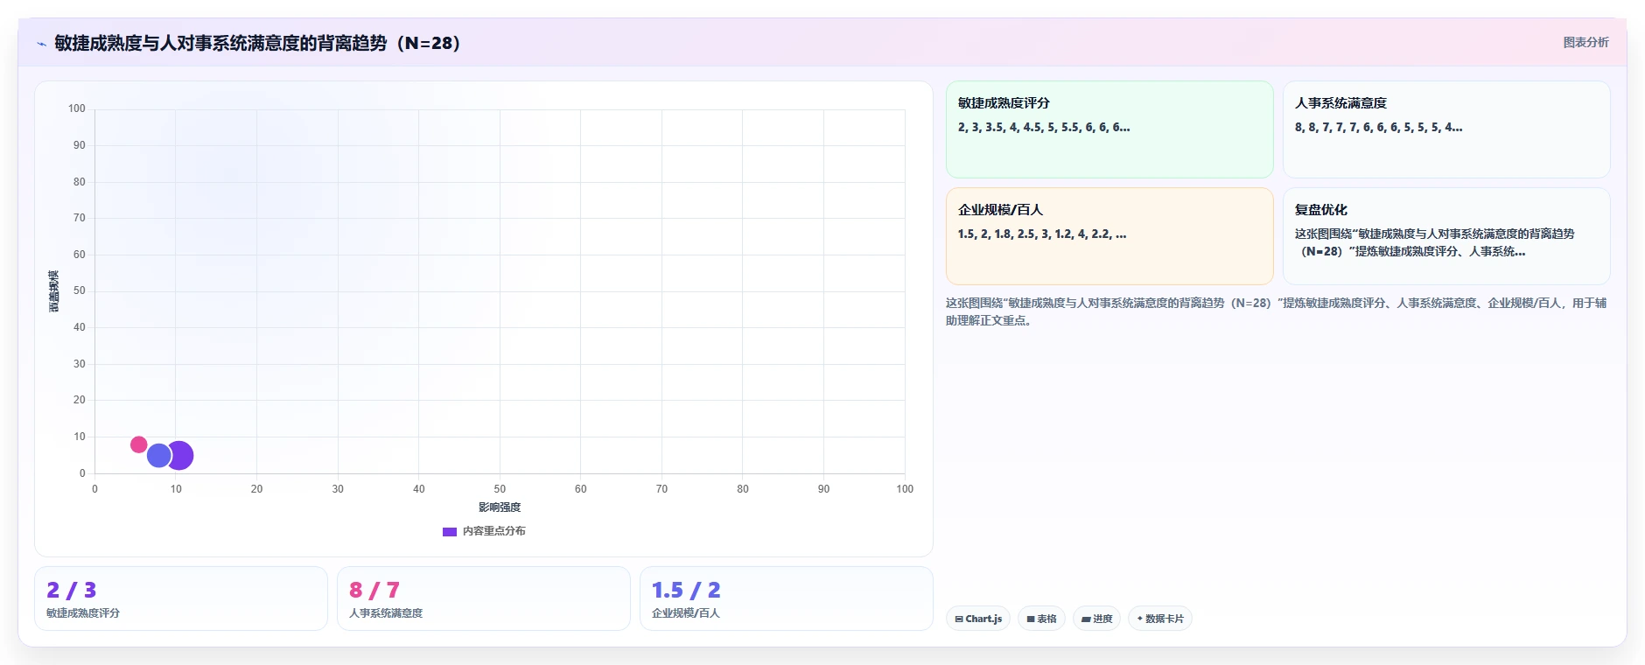The width and height of the screenshot is (1645, 665).
Task: Open the 企业规模/百人 info card
Action: (x=1109, y=236)
